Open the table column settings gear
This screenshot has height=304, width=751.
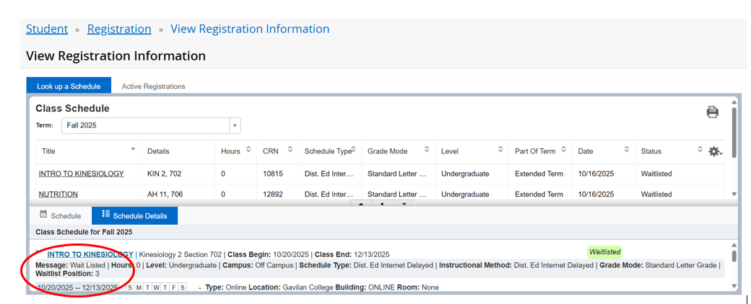coord(715,151)
